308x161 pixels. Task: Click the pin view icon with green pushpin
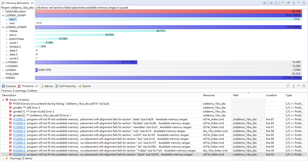click(288, 3)
